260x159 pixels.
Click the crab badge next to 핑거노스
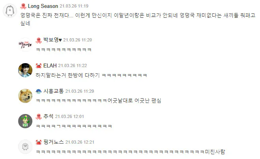click(39, 142)
